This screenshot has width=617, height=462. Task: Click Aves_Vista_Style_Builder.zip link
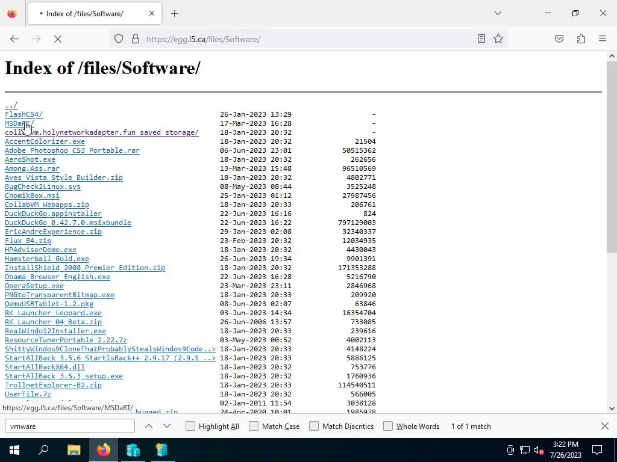pyautogui.click(x=64, y=177)
